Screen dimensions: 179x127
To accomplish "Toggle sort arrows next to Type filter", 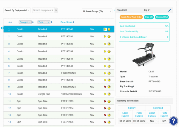I will point(52,22).
